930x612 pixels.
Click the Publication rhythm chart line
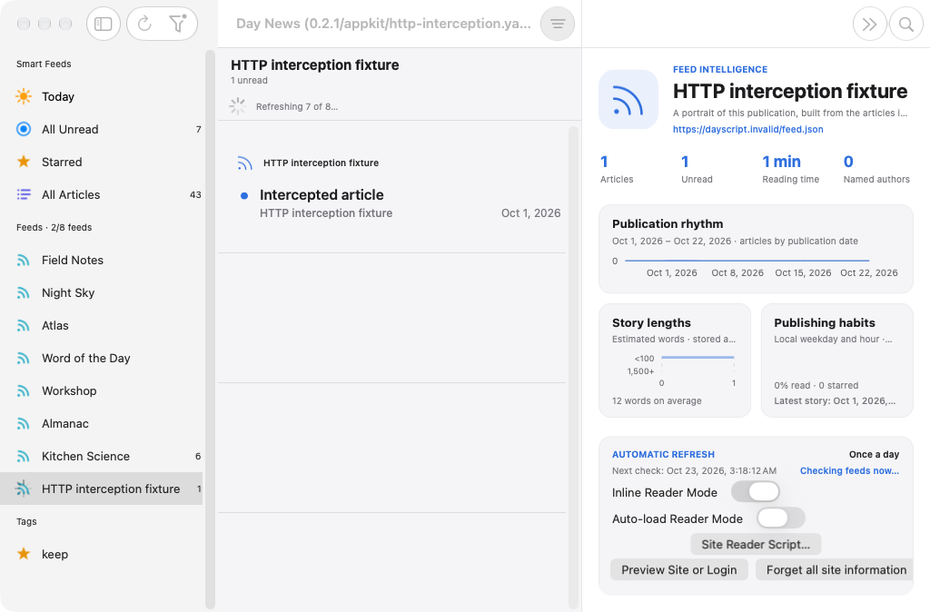747,261
